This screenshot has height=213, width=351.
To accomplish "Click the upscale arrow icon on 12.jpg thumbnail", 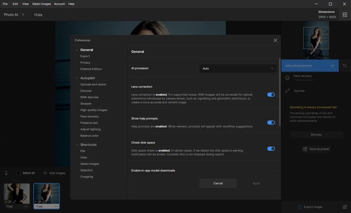I will 14,202.
